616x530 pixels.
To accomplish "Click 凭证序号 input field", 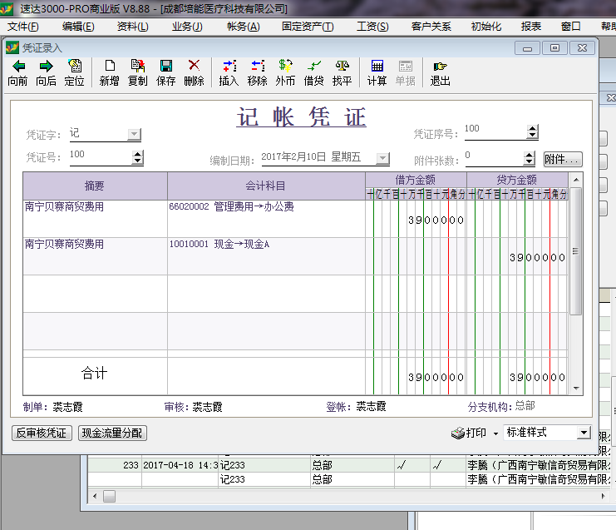I will coord(495,131).
